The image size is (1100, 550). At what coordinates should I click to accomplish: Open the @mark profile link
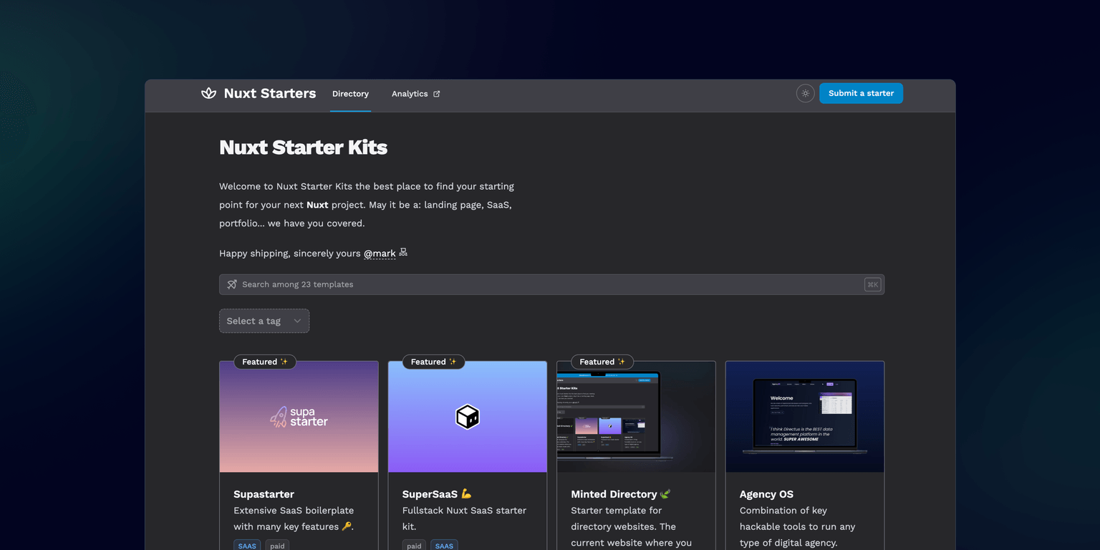380,254
